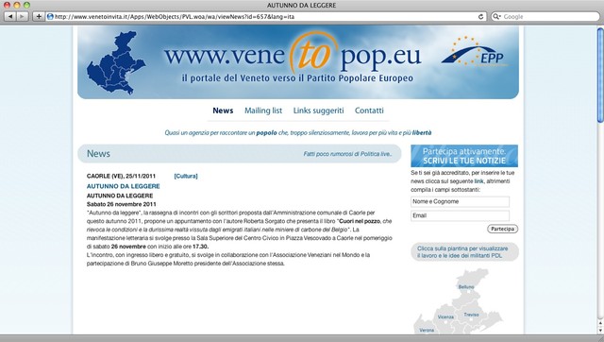Screen dimensions: 604x342
Task: Click the vertical scrollbar thumb
Action: pos(600,76)
